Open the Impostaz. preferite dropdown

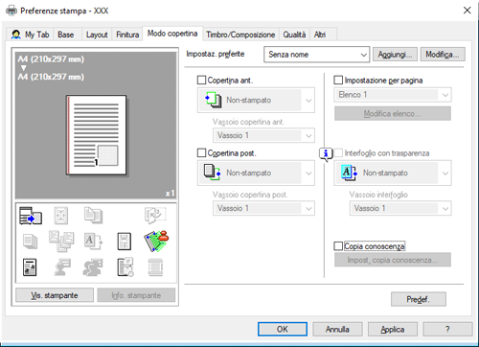click(x=316, y=55)
